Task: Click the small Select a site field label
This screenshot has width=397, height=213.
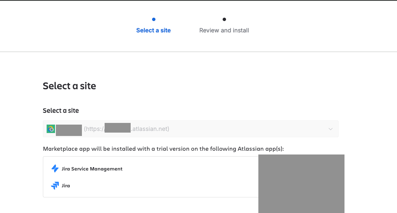Action: (61, 111)
